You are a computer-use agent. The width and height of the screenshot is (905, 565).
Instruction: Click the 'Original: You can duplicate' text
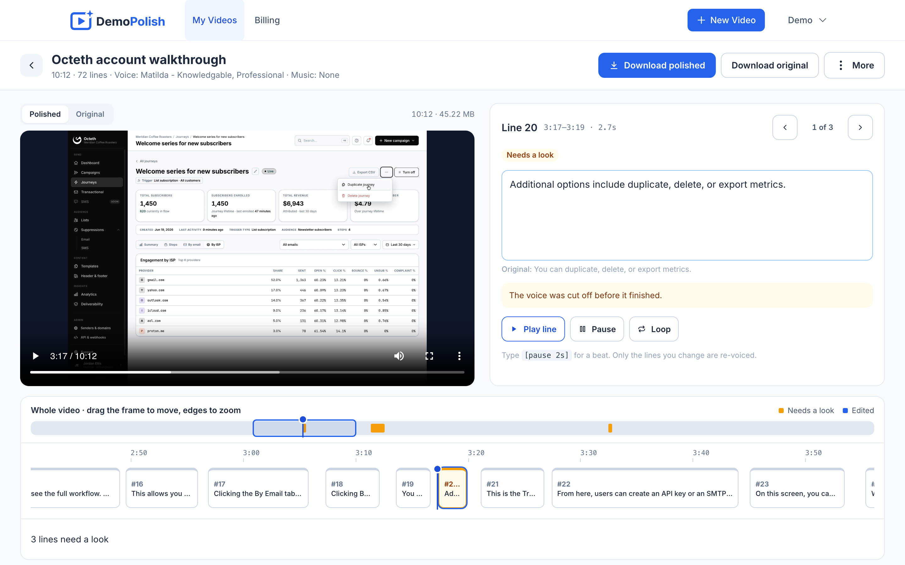(x=596, y=269)
